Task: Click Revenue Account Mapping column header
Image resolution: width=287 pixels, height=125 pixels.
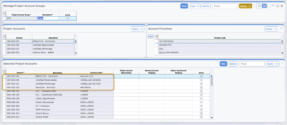Action: pos(152,72)
